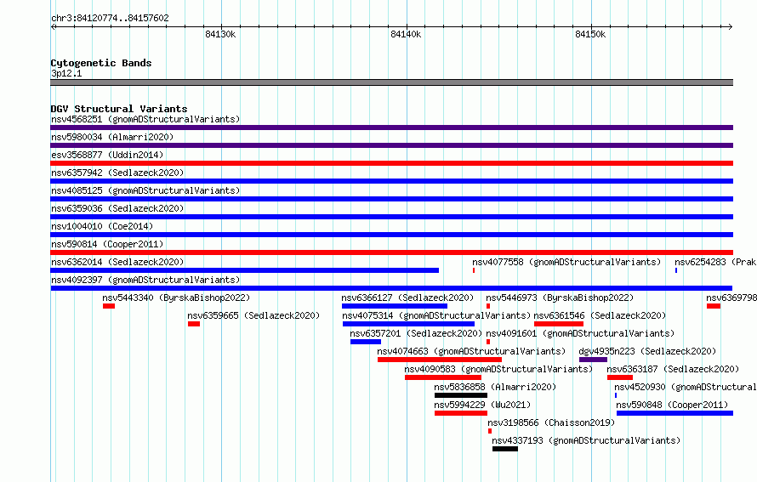Click the chr3:84120774..84157602 position label
757x482 pixels.
click(110, 18)
